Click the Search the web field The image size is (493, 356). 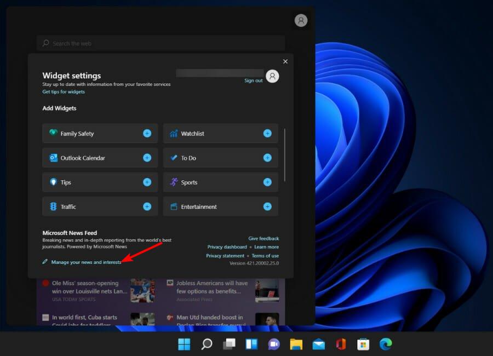(x=160, y=43)
